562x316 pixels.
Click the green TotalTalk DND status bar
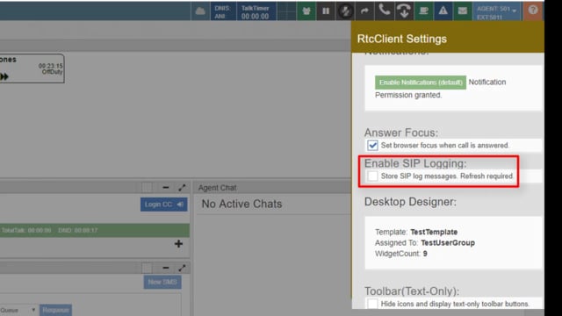click(95, 230)
